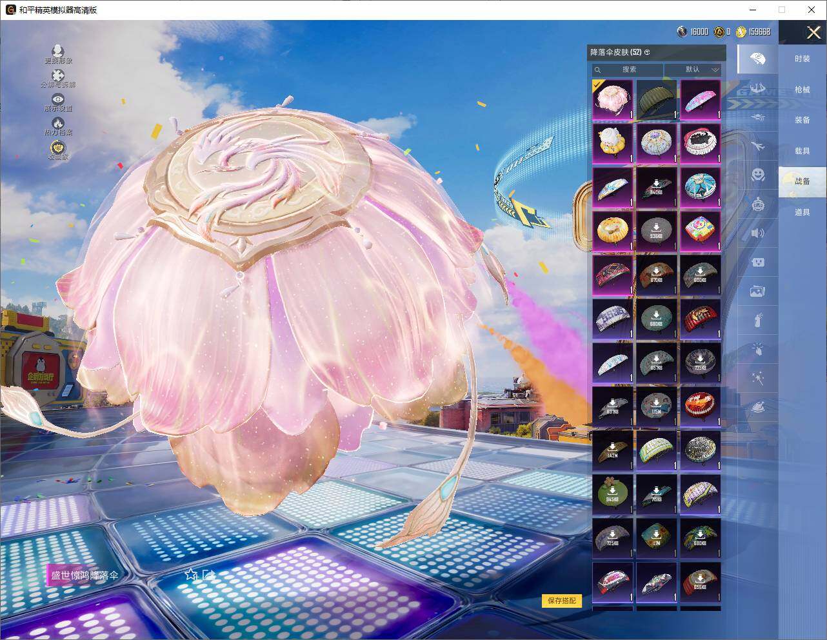
Task: Select the airplane skin category icon
Action: 757,146
